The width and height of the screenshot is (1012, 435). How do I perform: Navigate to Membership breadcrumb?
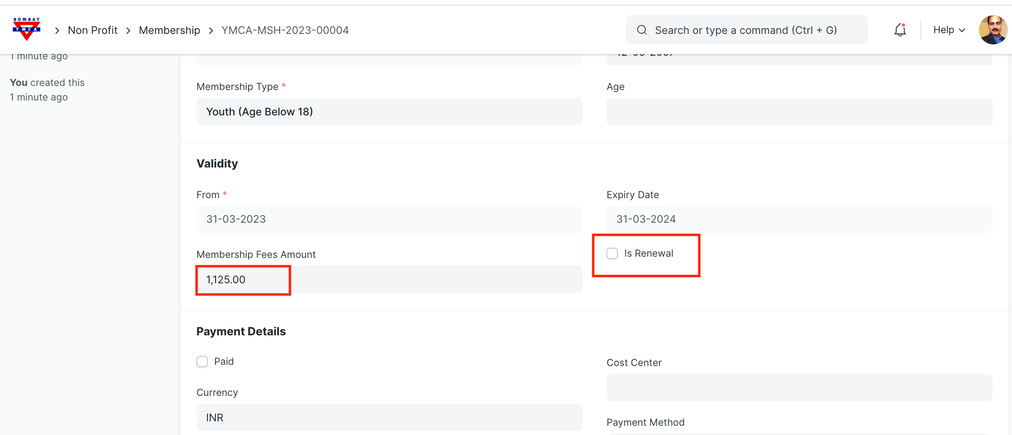click(x=169, y=31)
